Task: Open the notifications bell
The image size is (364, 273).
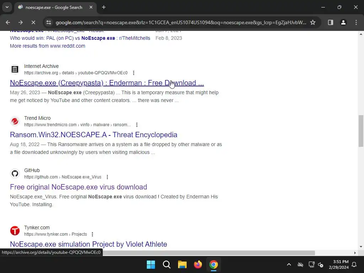Action: 354,264
